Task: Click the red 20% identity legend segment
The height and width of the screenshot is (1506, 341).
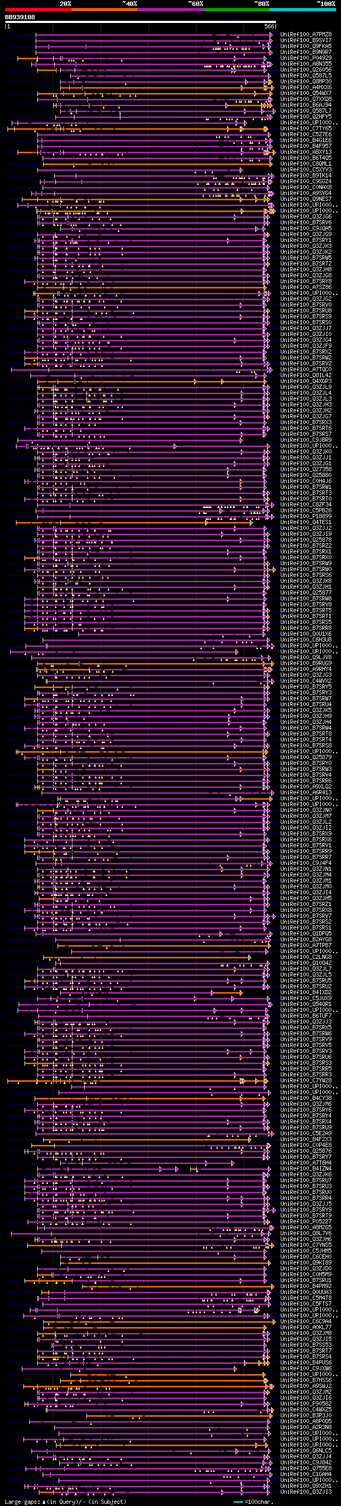Action: tap(38, 10)
